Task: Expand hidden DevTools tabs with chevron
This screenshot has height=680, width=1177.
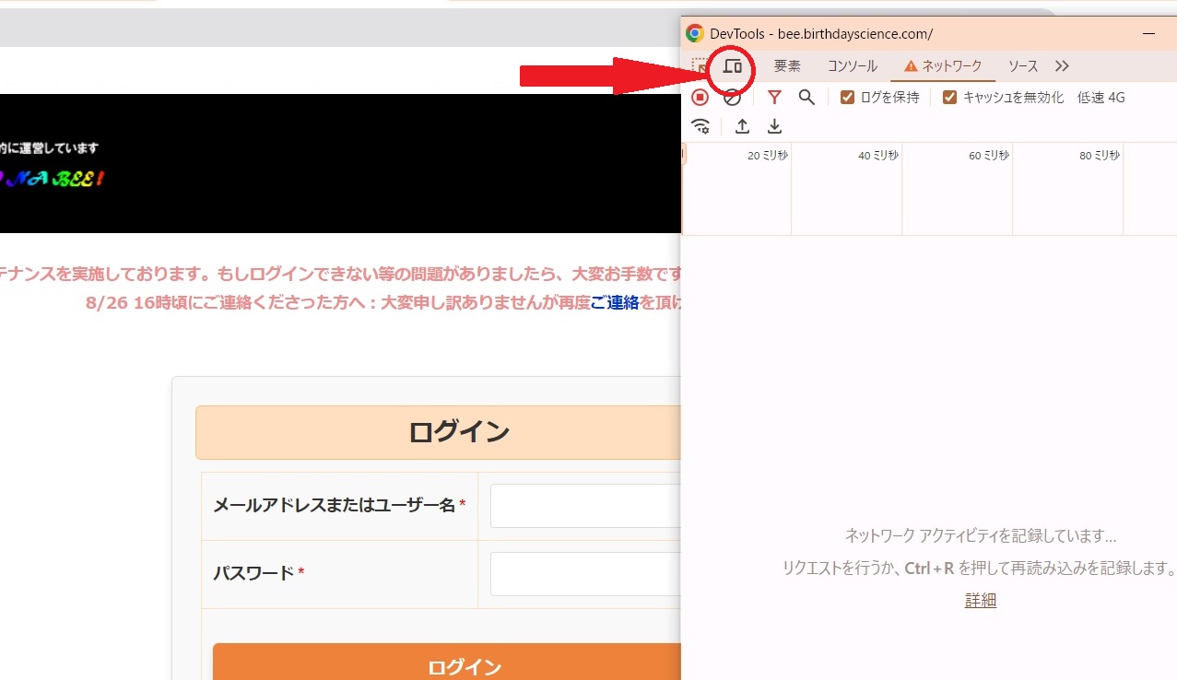Action: pyautogui.click(x=1062, y=65)
